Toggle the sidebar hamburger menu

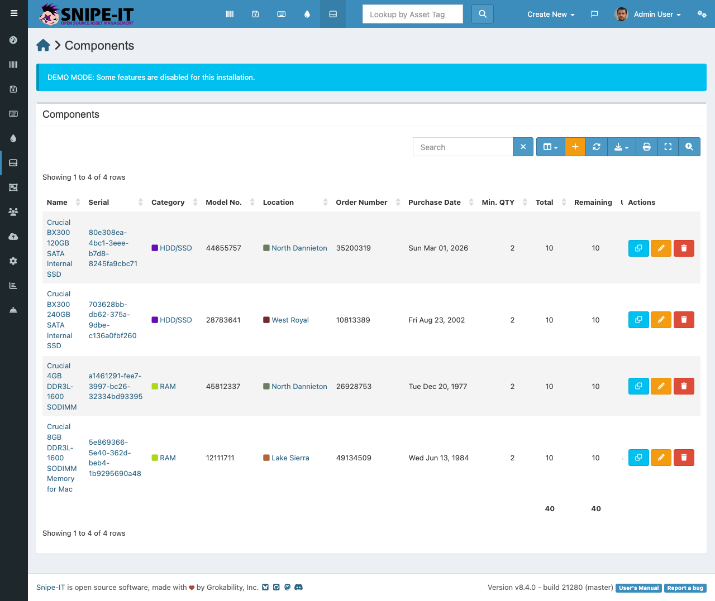tap(14, 13)
